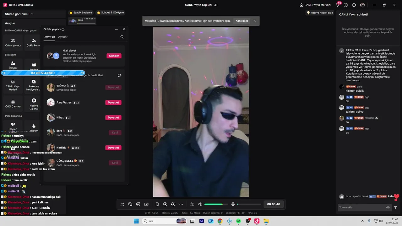Adjust the green speaker volume slider
The width and height of the screenshot is (402, 226).
click(x=216, y=204)
